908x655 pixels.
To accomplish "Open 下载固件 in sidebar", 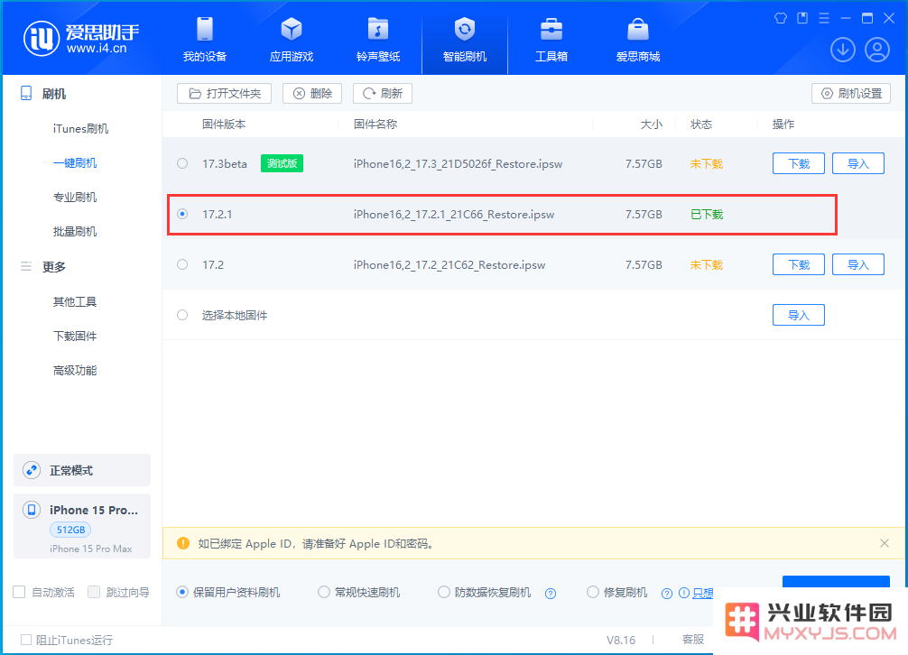I will (x=75, y=336).
